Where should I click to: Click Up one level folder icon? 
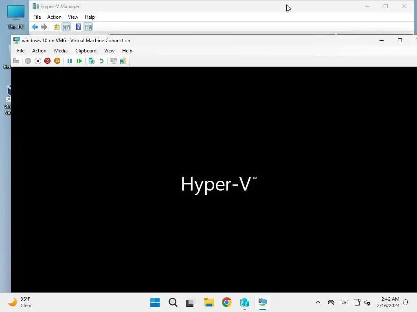(56, 27)
